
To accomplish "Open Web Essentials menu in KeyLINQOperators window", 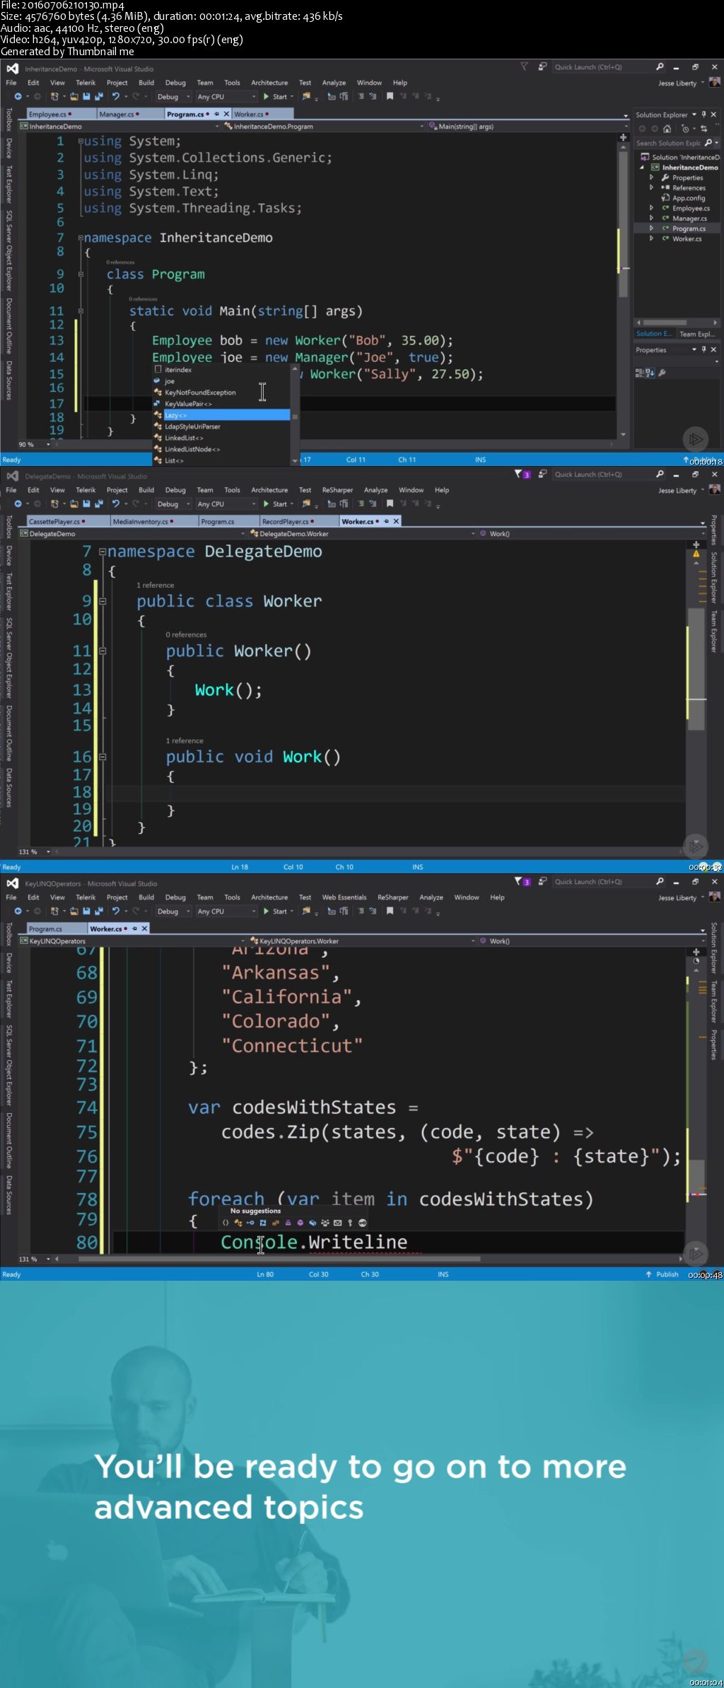I will (344, 897).
